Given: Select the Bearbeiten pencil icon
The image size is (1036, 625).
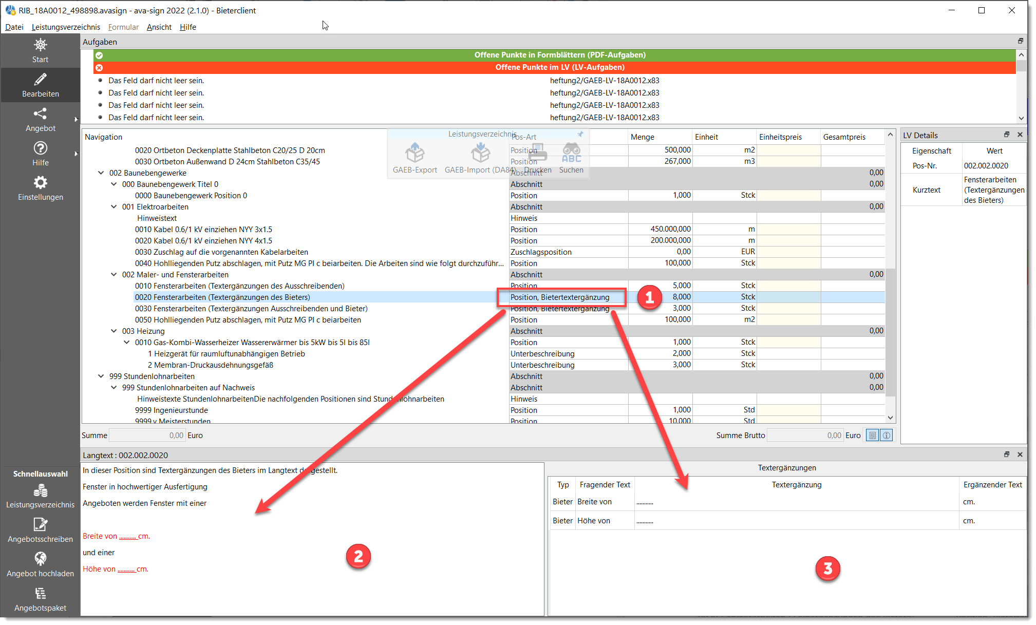Looking at the screenshot, I should pos(40,79).
